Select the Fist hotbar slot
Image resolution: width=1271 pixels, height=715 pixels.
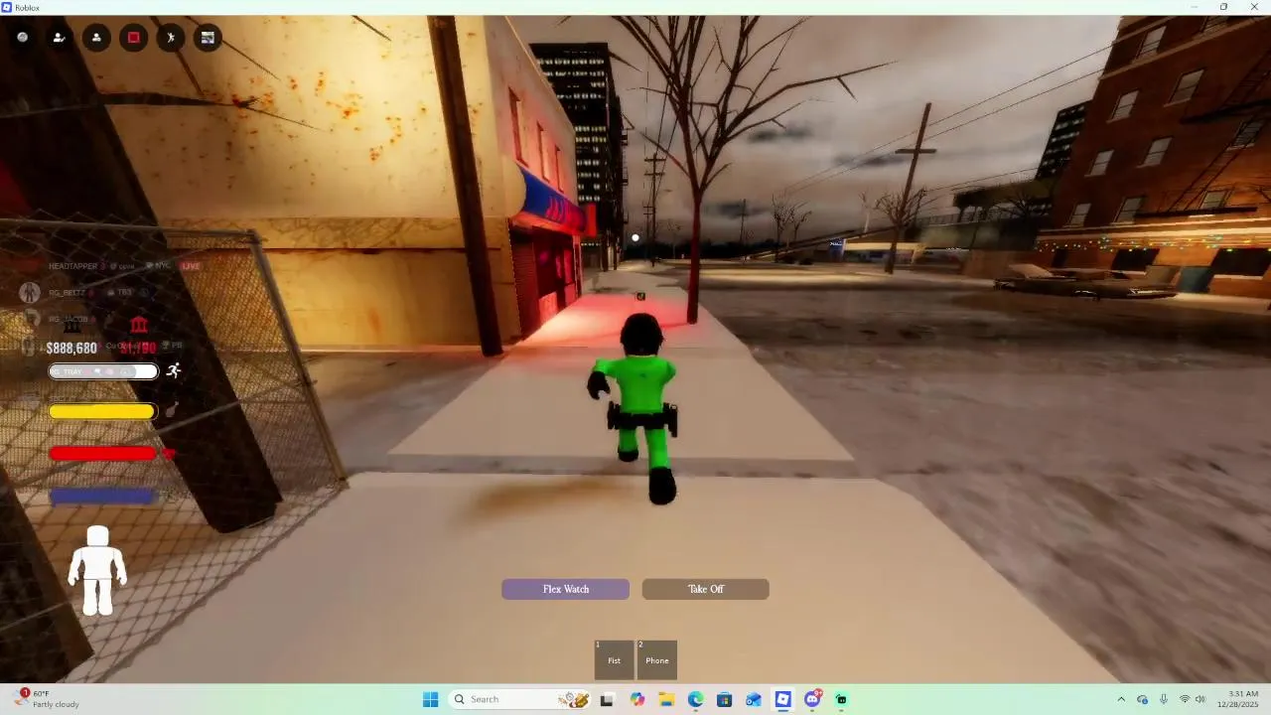tap(614, 659)
